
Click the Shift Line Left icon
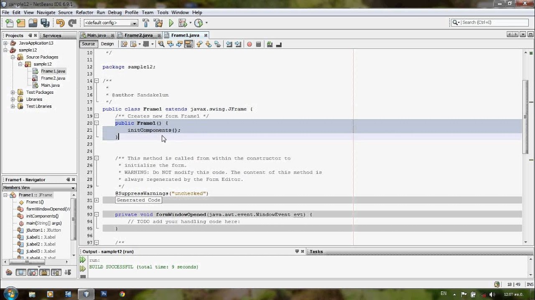click(x=229, y=44)
